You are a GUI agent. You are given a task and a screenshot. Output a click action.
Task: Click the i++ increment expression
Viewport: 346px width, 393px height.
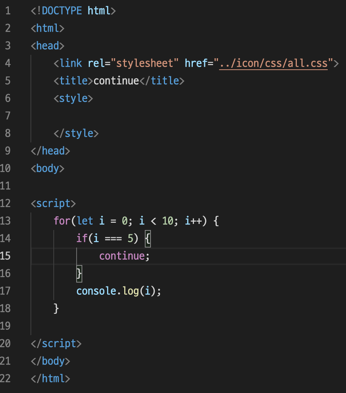coord(193,221)
